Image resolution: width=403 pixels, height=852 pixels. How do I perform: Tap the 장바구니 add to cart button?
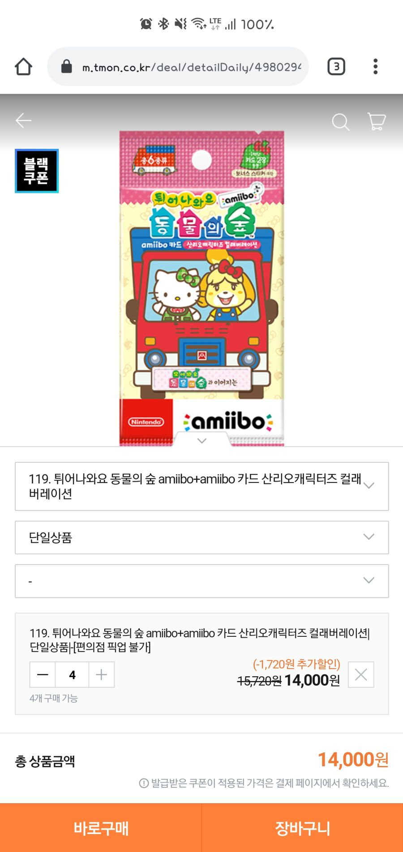(303, 828)
